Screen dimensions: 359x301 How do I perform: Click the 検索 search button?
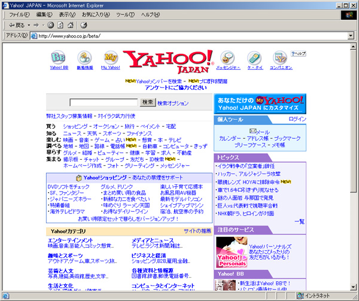[148, 102]
